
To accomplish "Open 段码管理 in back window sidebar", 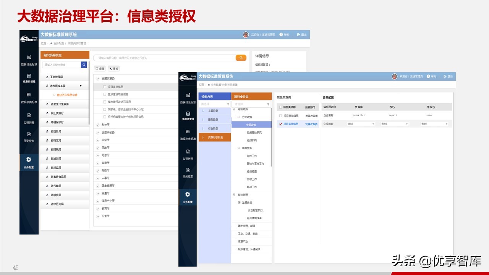I will coord(29,118).
